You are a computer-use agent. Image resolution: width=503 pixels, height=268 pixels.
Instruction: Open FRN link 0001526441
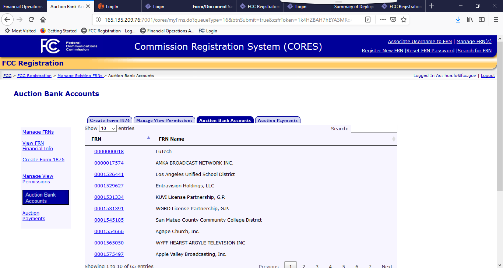[109, 174]
